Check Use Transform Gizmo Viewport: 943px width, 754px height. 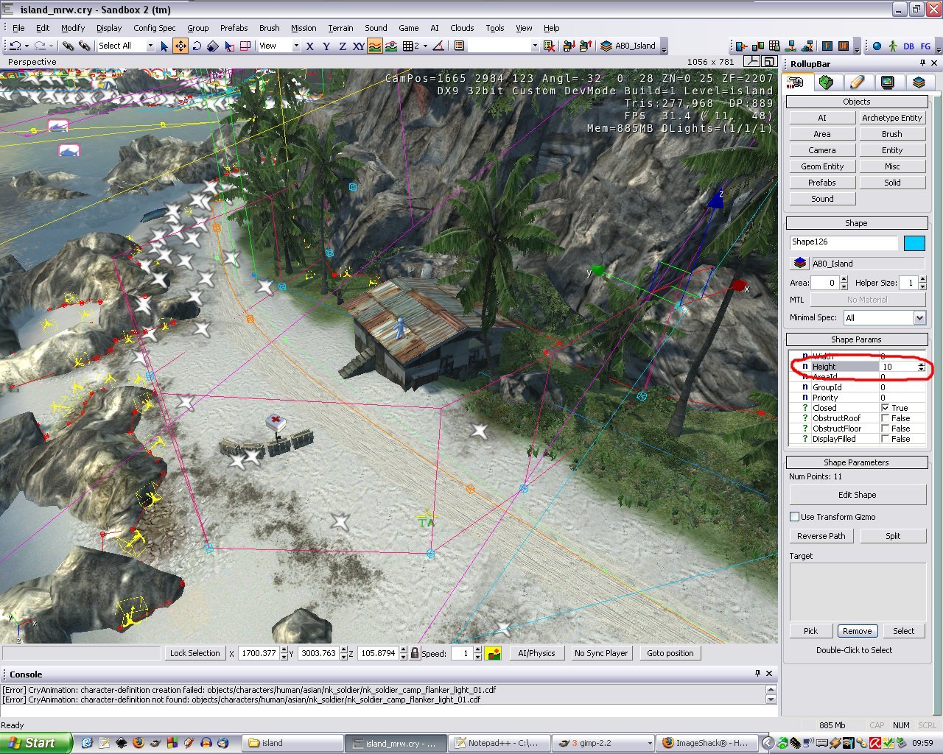click(795, 517)
